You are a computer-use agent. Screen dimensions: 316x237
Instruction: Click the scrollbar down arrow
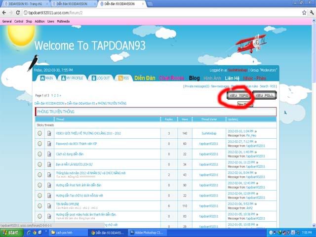[314, 226]
